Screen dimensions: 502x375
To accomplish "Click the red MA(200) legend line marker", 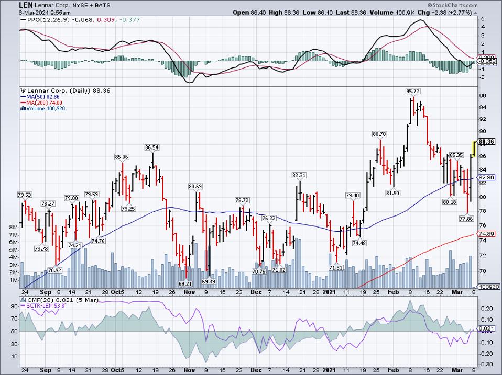I will [x=24, y=103].
